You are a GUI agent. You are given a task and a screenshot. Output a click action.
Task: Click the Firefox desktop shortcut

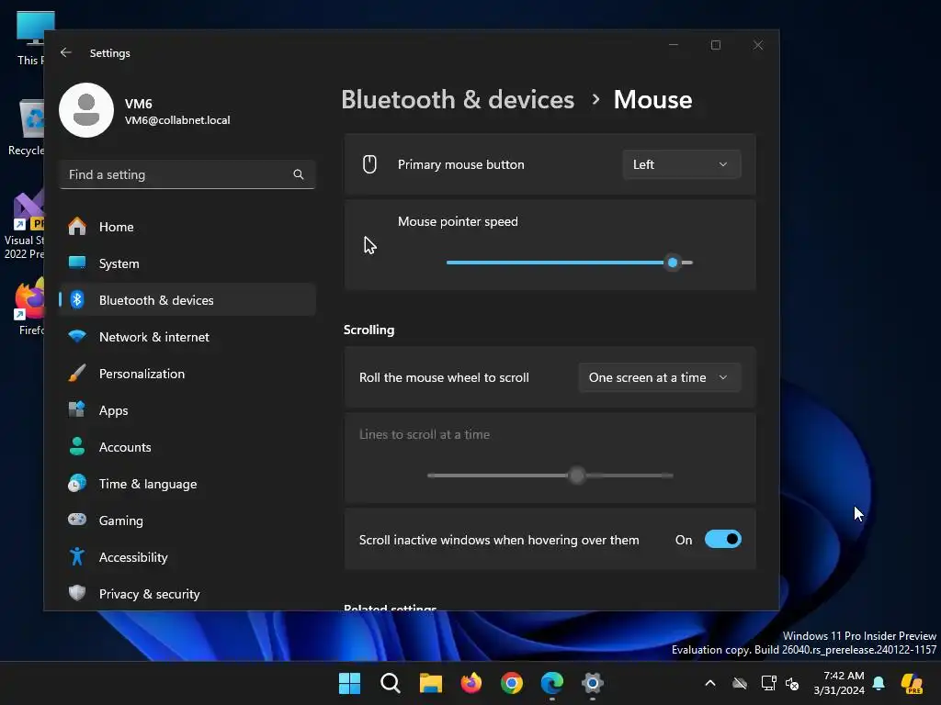coord(28,307)
